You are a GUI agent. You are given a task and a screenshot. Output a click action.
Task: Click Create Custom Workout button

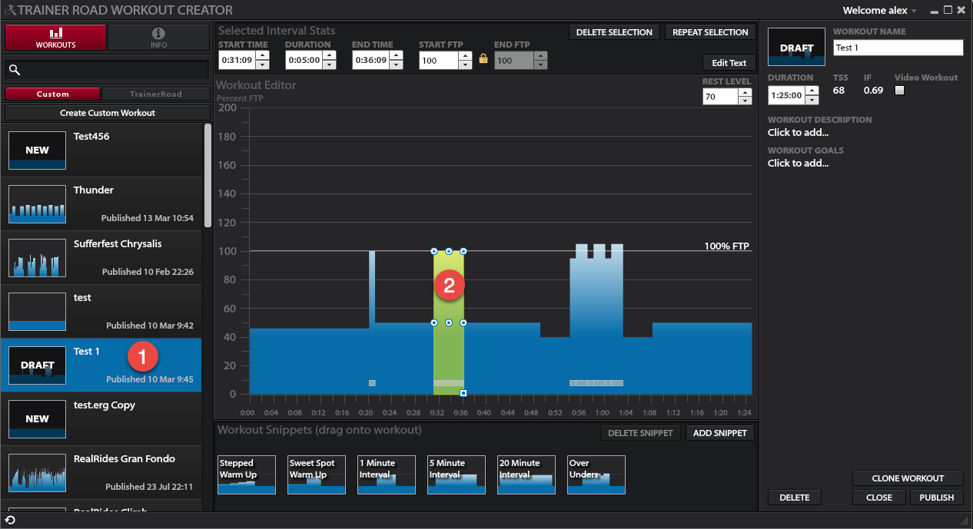pyautogui.click(x=107, y=113)
